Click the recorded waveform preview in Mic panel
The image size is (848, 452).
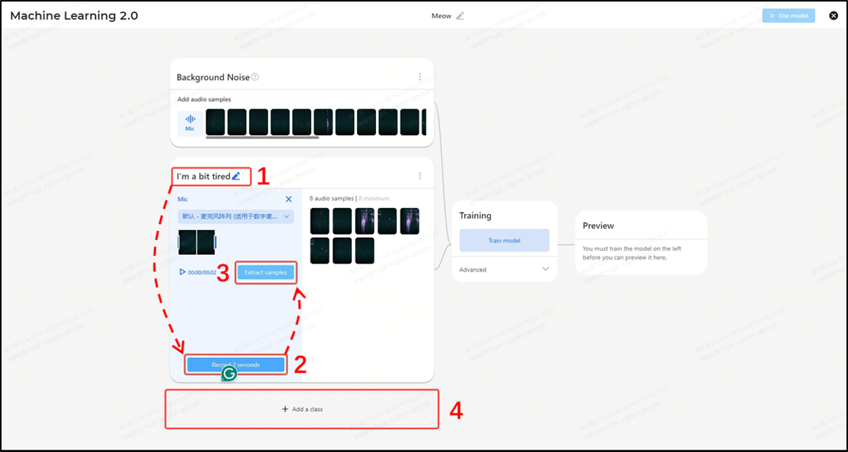point(197,242)
